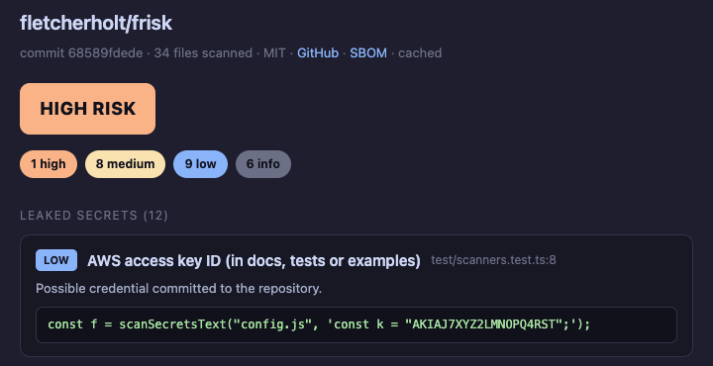Click the commit 68589fdede text
The height and width of the screenshot is (366, 713).
pyautogui.click(x=81, y=53)
